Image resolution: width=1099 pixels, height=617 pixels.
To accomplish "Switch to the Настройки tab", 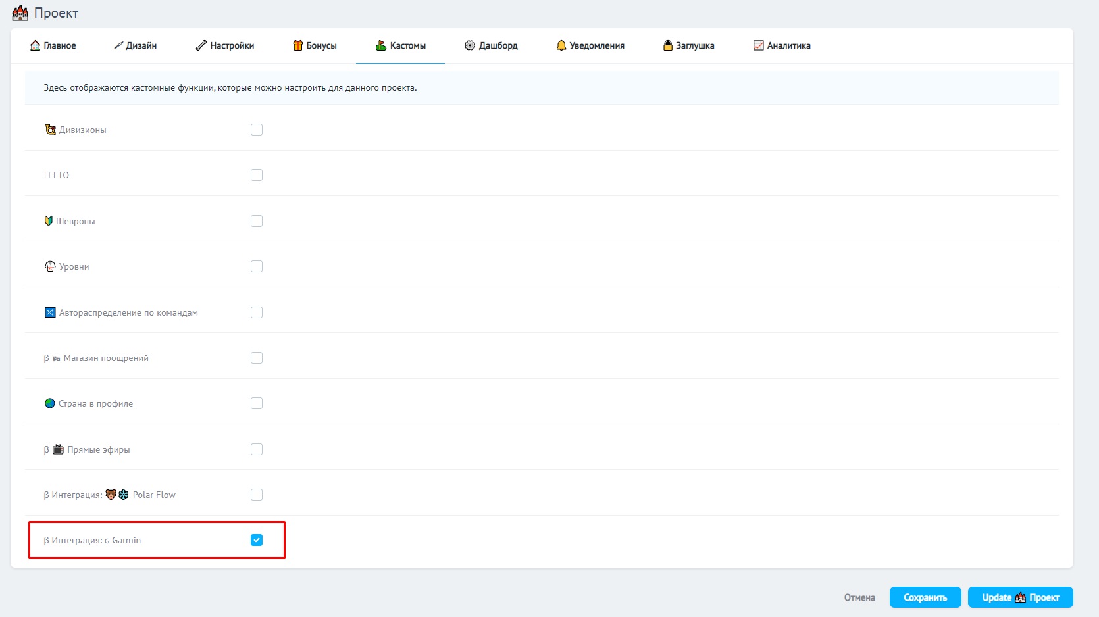I will 225,45.
